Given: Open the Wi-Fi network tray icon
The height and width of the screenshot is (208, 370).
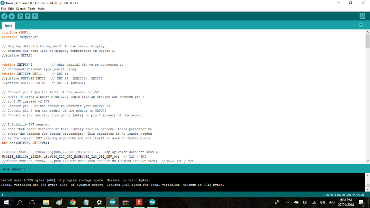Looking at the screenshot, I should pos(314,202).
